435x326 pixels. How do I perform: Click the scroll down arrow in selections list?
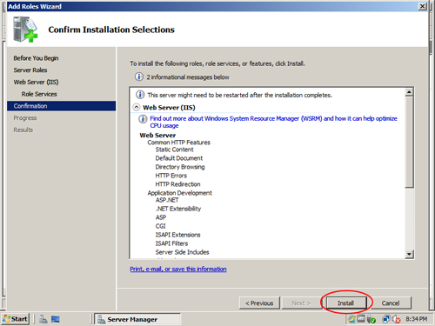click(409, 254)
